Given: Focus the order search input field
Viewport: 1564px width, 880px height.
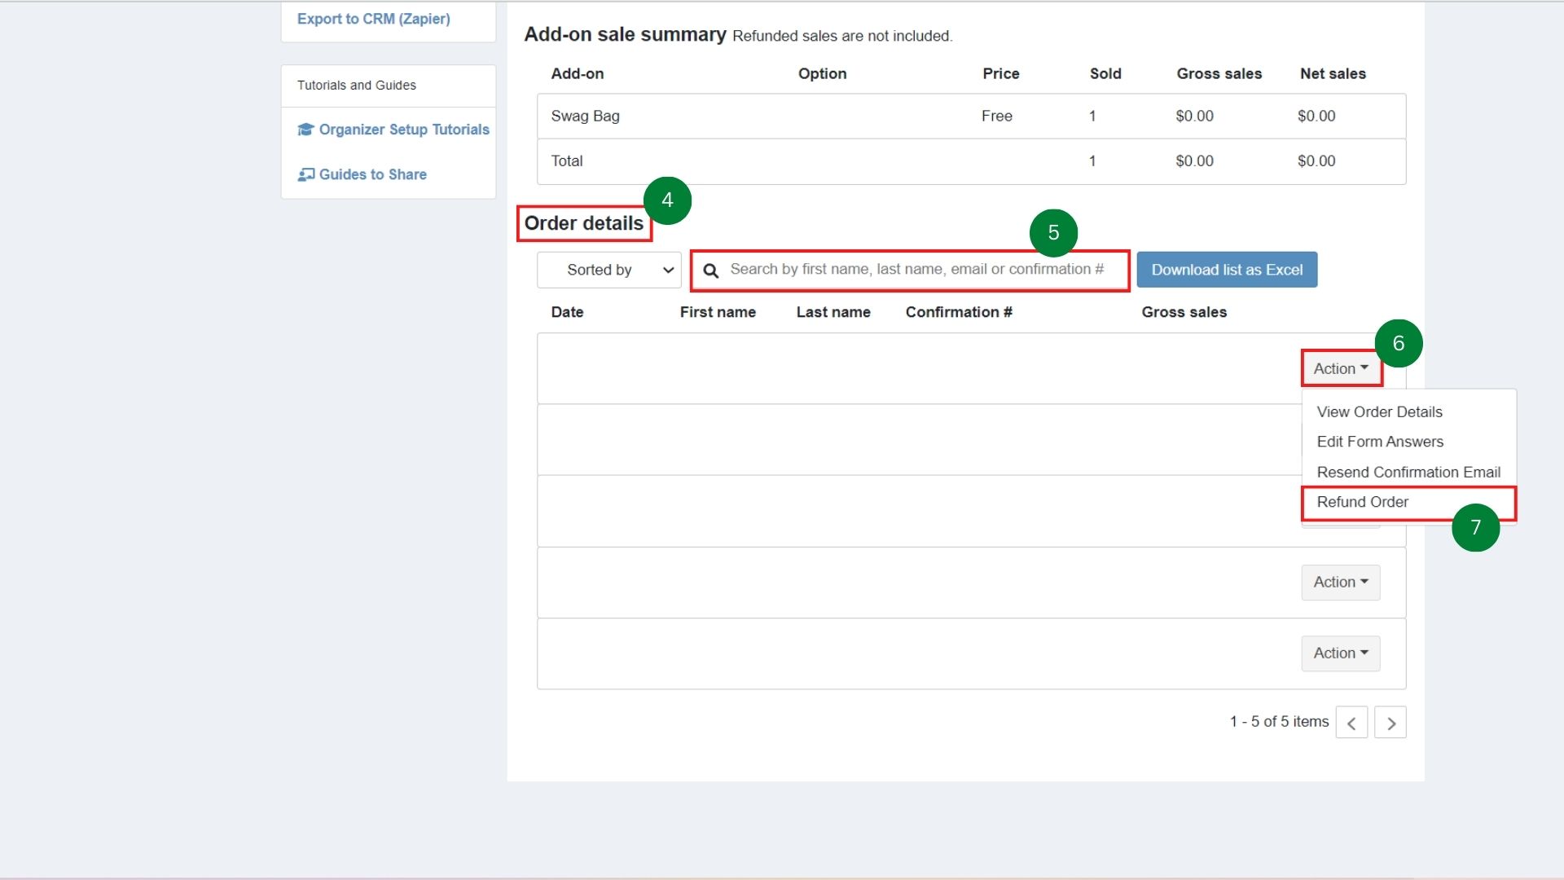Looking at the screenshot, I should click(916, 270).
